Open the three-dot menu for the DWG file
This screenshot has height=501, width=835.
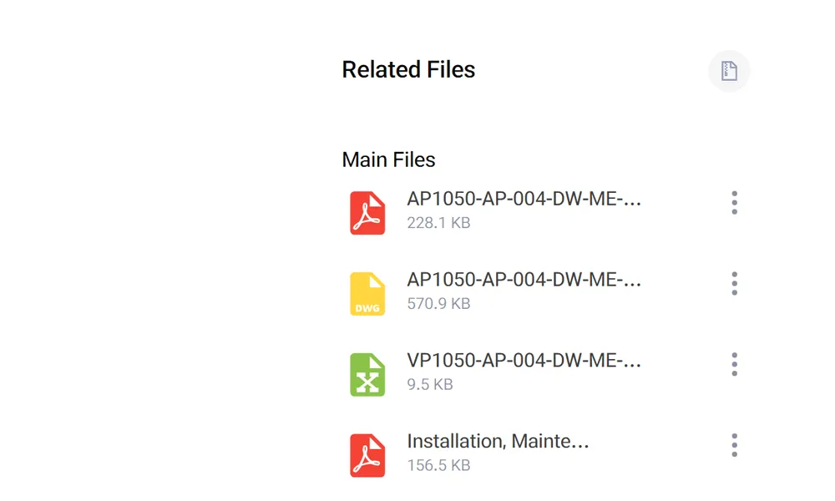734,284
